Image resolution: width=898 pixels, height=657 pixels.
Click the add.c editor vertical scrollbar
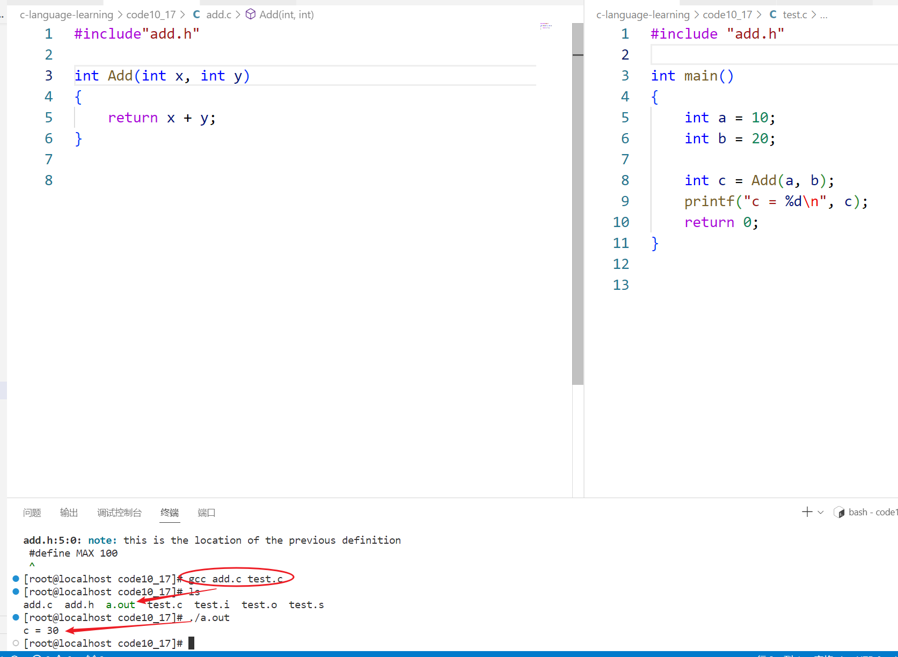(x=578, y=204)
